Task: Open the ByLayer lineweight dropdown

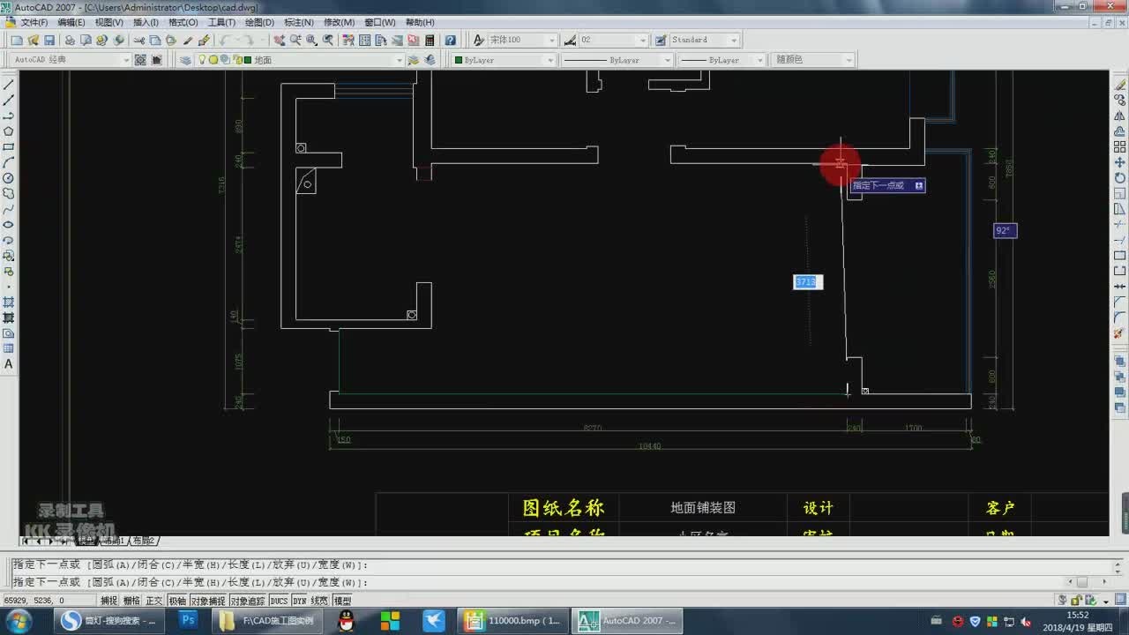Action: (x=722, y=60)
